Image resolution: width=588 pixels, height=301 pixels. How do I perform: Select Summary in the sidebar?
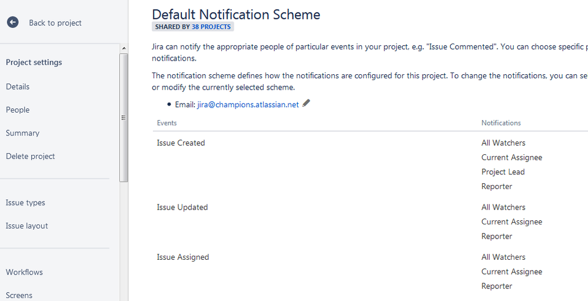coord(22,133)
